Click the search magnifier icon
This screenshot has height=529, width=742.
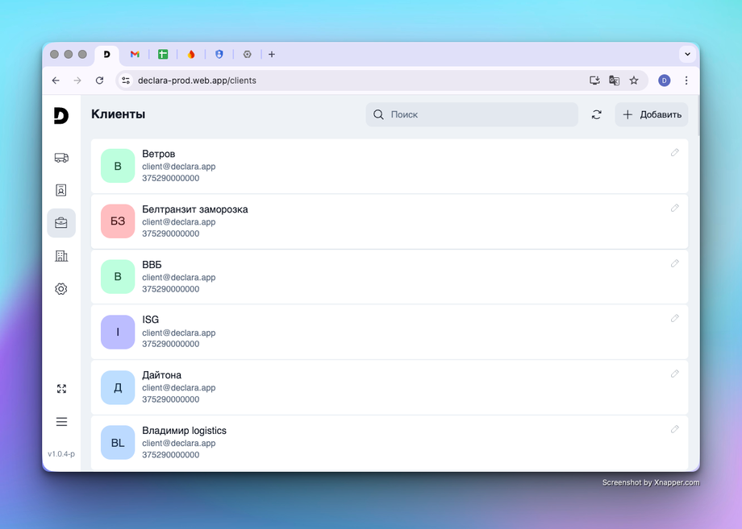pos(378,114)
